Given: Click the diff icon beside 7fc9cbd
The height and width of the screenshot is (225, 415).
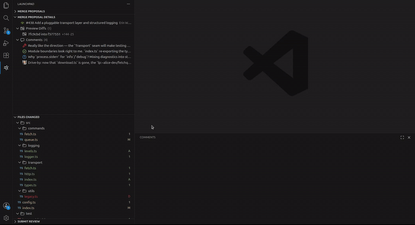Looking at the screenshot, I should 24,34.
